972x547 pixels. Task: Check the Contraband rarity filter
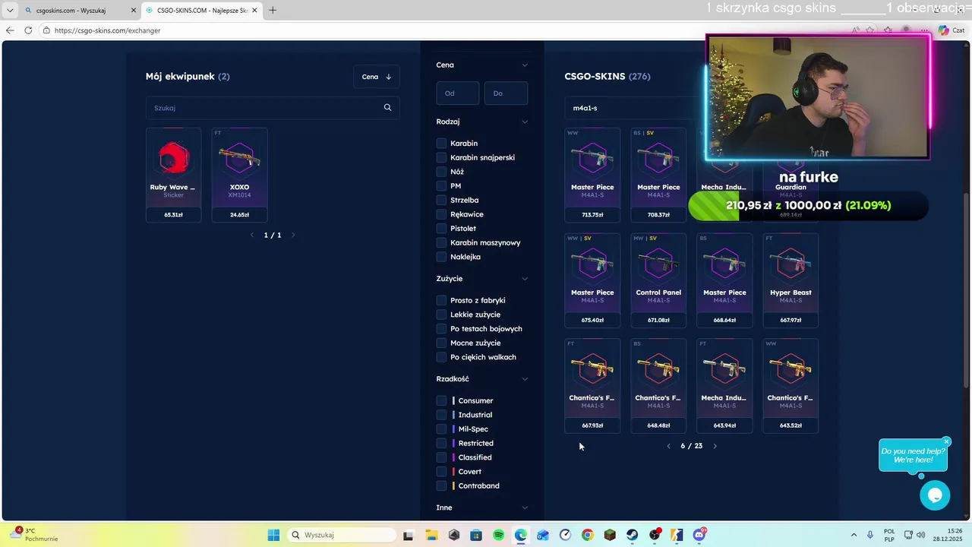pos(441,485)
